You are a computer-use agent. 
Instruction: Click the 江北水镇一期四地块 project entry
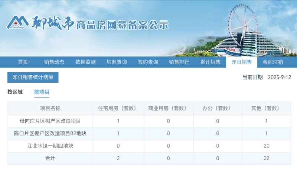50,146
